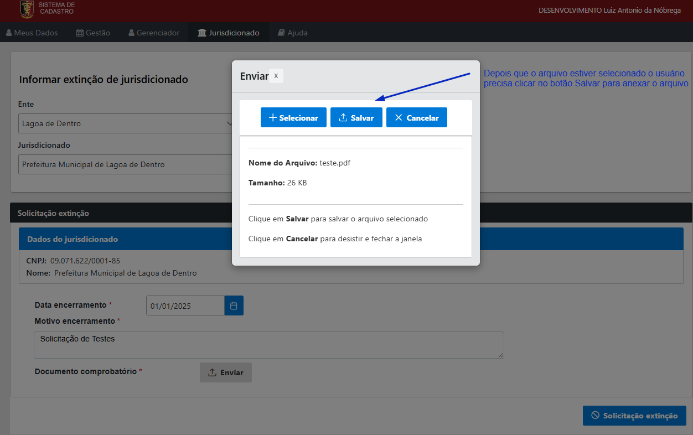This screenshot has height=435, width=693.
Task: Click the upload icon on Enviar button
Action: (x=212, y=372)
